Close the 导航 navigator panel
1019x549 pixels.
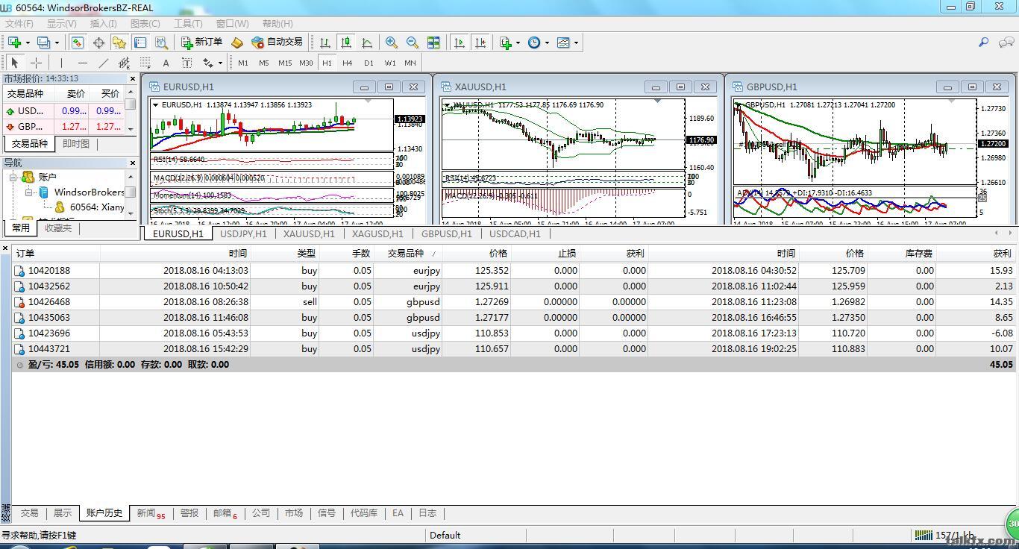[x=133, y=163]
